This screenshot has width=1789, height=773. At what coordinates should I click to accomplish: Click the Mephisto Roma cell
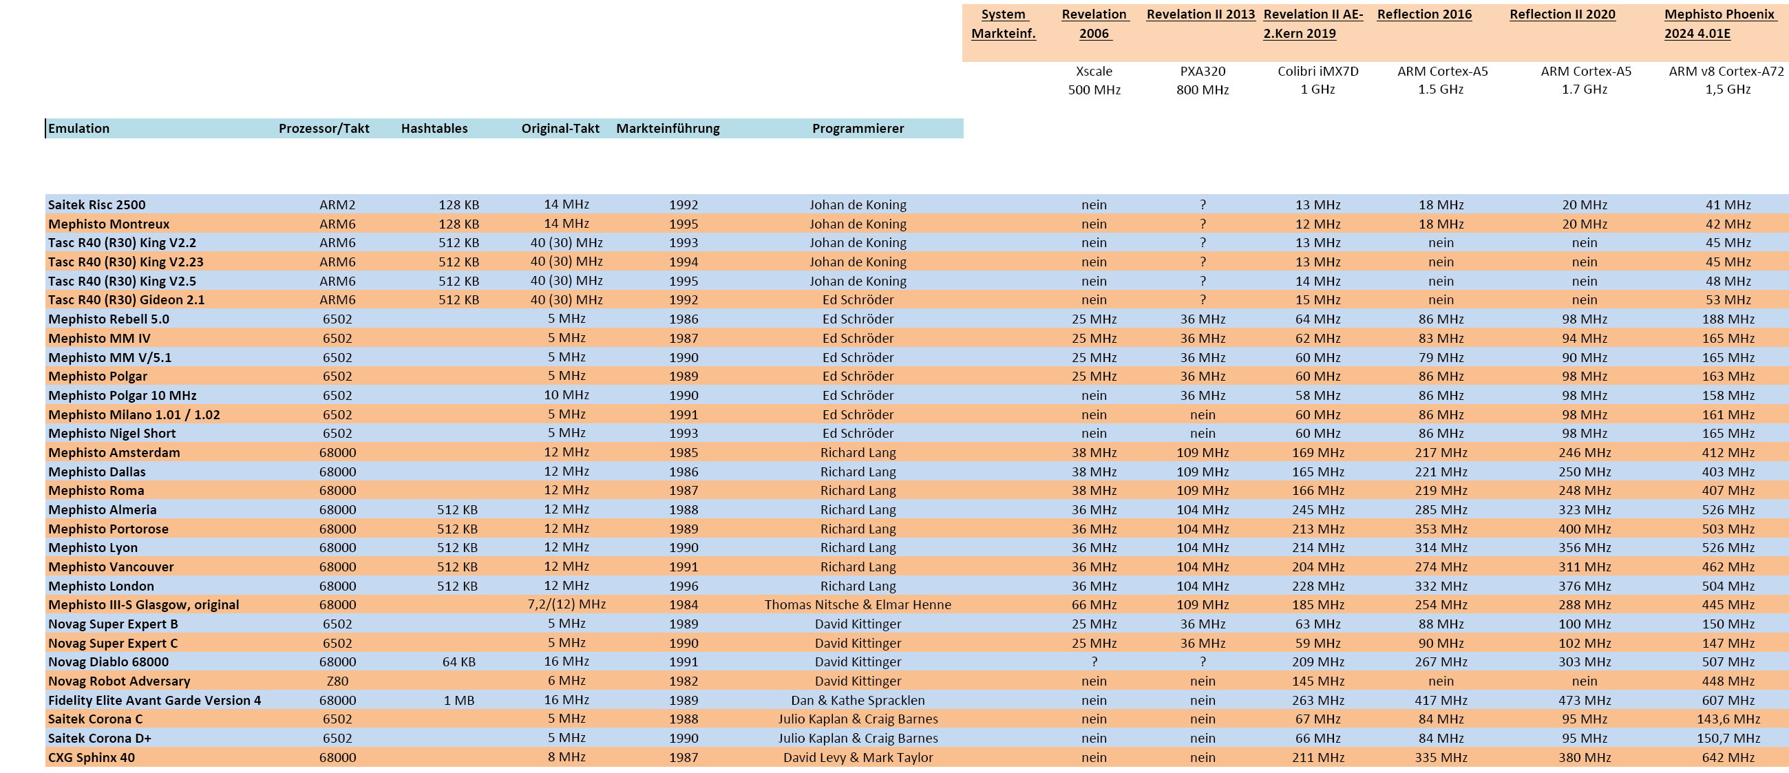pyautogui.click(x=96, y=490)
